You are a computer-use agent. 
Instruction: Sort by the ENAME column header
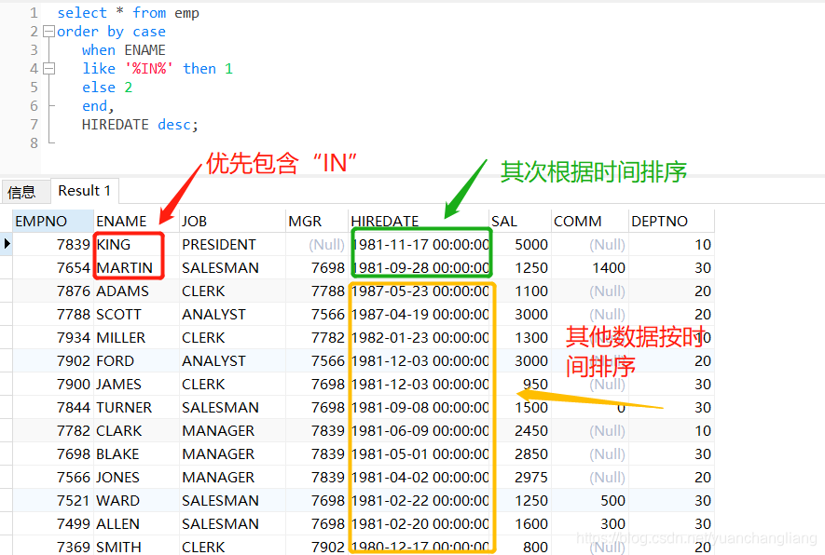136,222
